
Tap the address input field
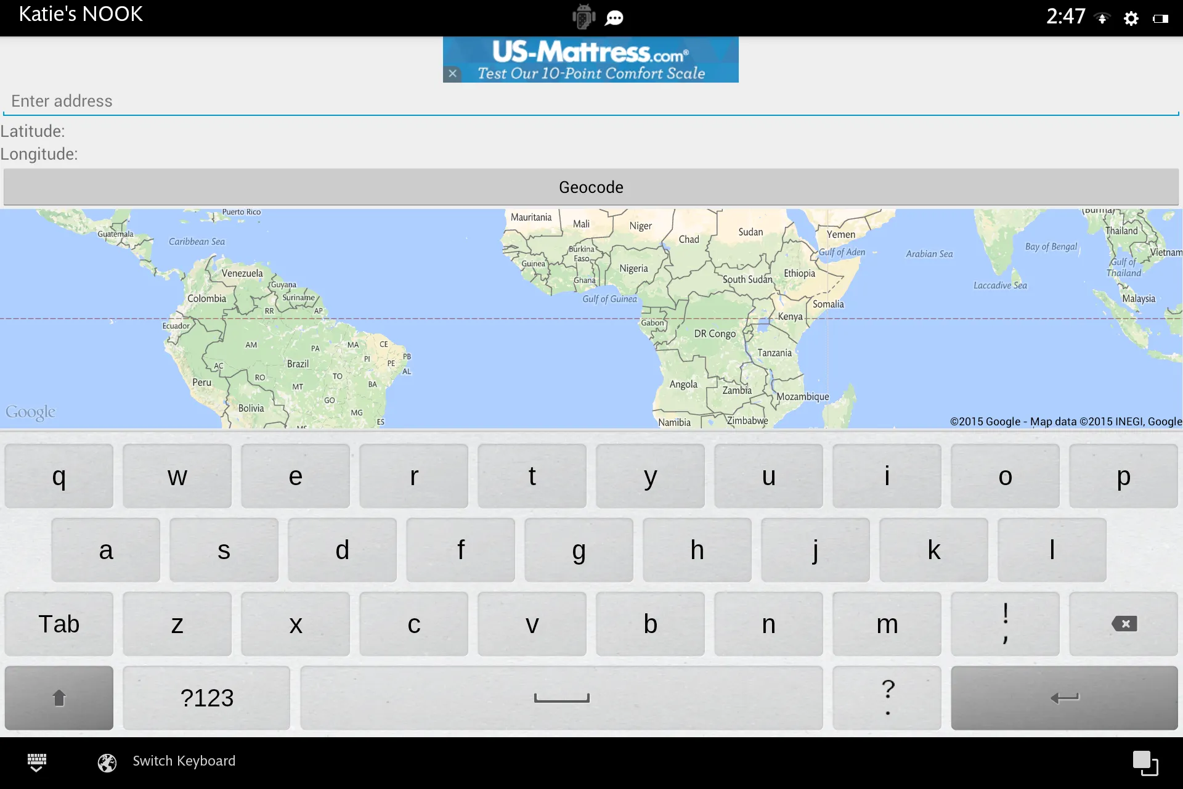click(591, 100)
